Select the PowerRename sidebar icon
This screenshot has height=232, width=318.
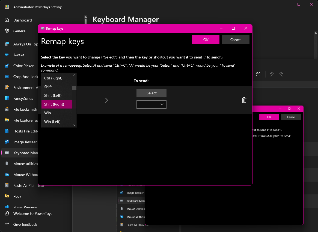tap(7, 206)
